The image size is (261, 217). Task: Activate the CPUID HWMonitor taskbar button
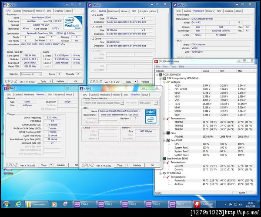[x=204, y=204]
